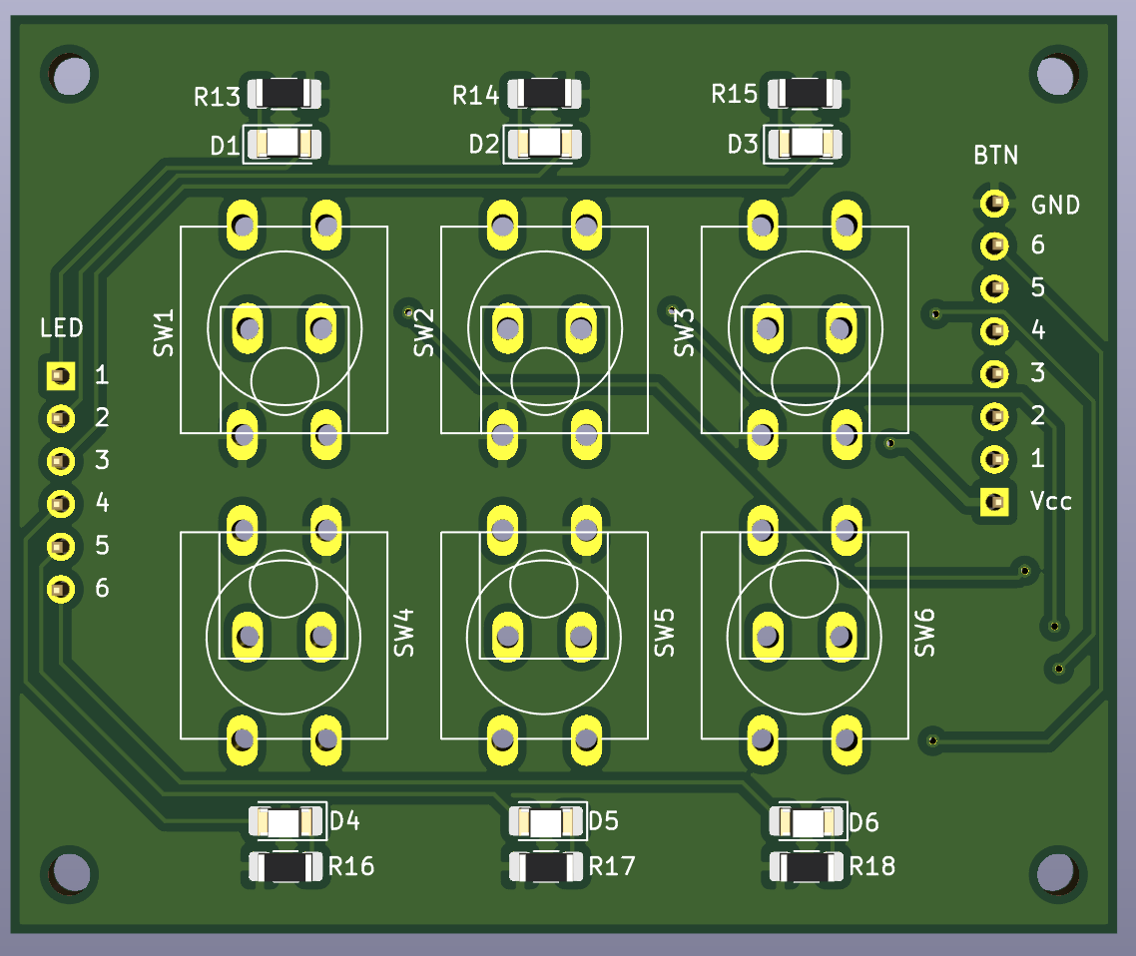Image resolution: width=1136 pixels, height=956 pixels.
Task: Click the R14 reference label
Action: tap(476, 95)
